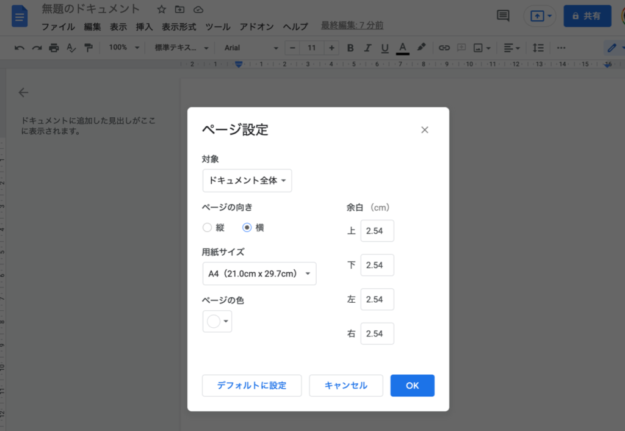Expand the A4 paper size dropdown
The height and width of the screenshot is (431, 625).
[x=259, y=273]
